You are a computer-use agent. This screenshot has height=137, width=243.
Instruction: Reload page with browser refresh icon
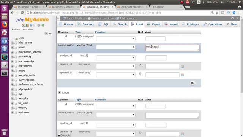pos(22,13)
